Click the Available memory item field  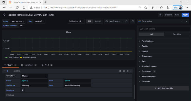pyautogui.click(x=77, y=85)
